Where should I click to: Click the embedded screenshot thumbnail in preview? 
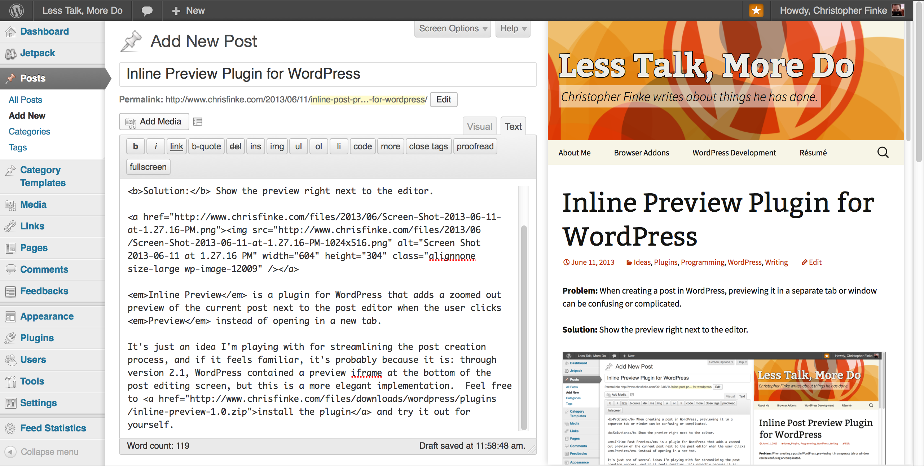[x=724, y=408]
